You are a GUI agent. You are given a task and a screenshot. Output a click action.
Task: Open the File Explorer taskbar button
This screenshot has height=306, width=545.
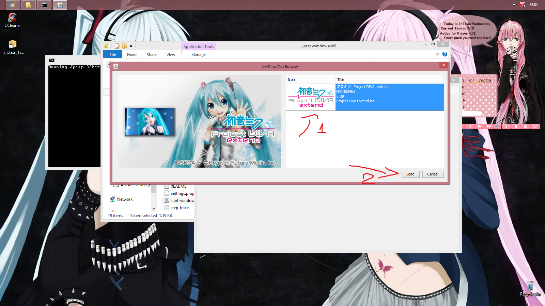pos(29,5)
